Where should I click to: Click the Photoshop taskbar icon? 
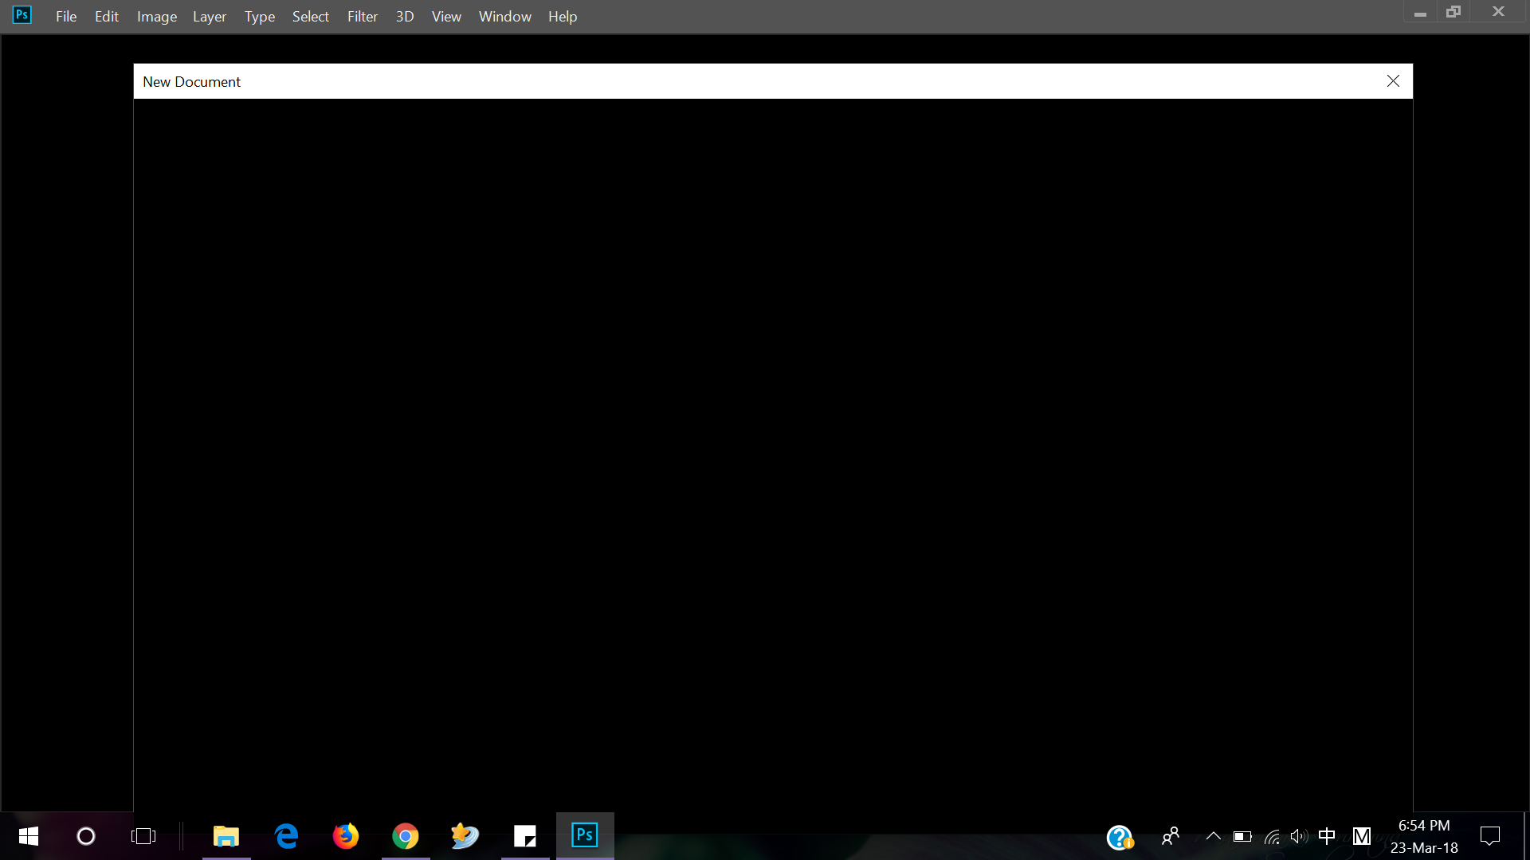[584, 835]
